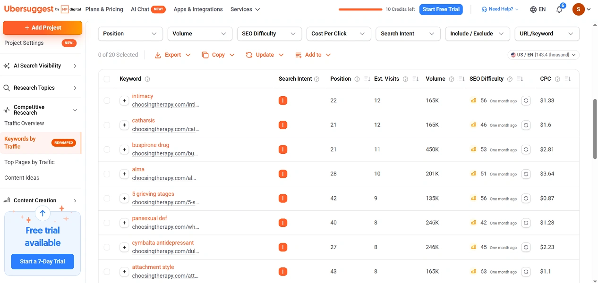Expand the Export dropdown
The height and width of the screenshot is (283, 598).
click(173, 55)
